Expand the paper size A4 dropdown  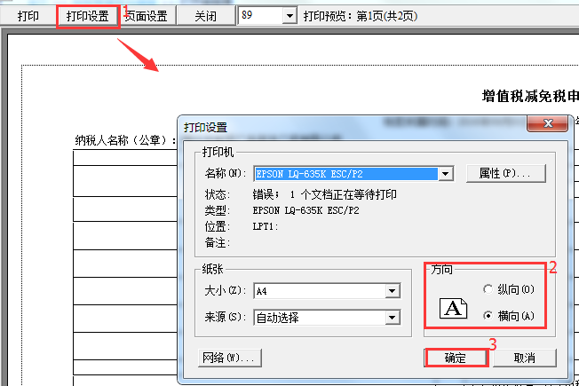(x=393, y=291)
